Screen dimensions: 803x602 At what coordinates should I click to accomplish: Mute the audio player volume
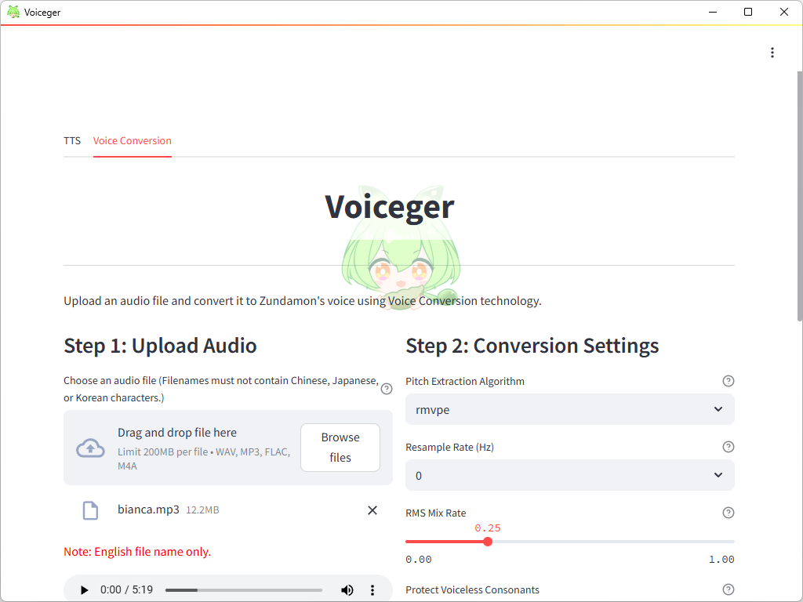coord(347,590)
